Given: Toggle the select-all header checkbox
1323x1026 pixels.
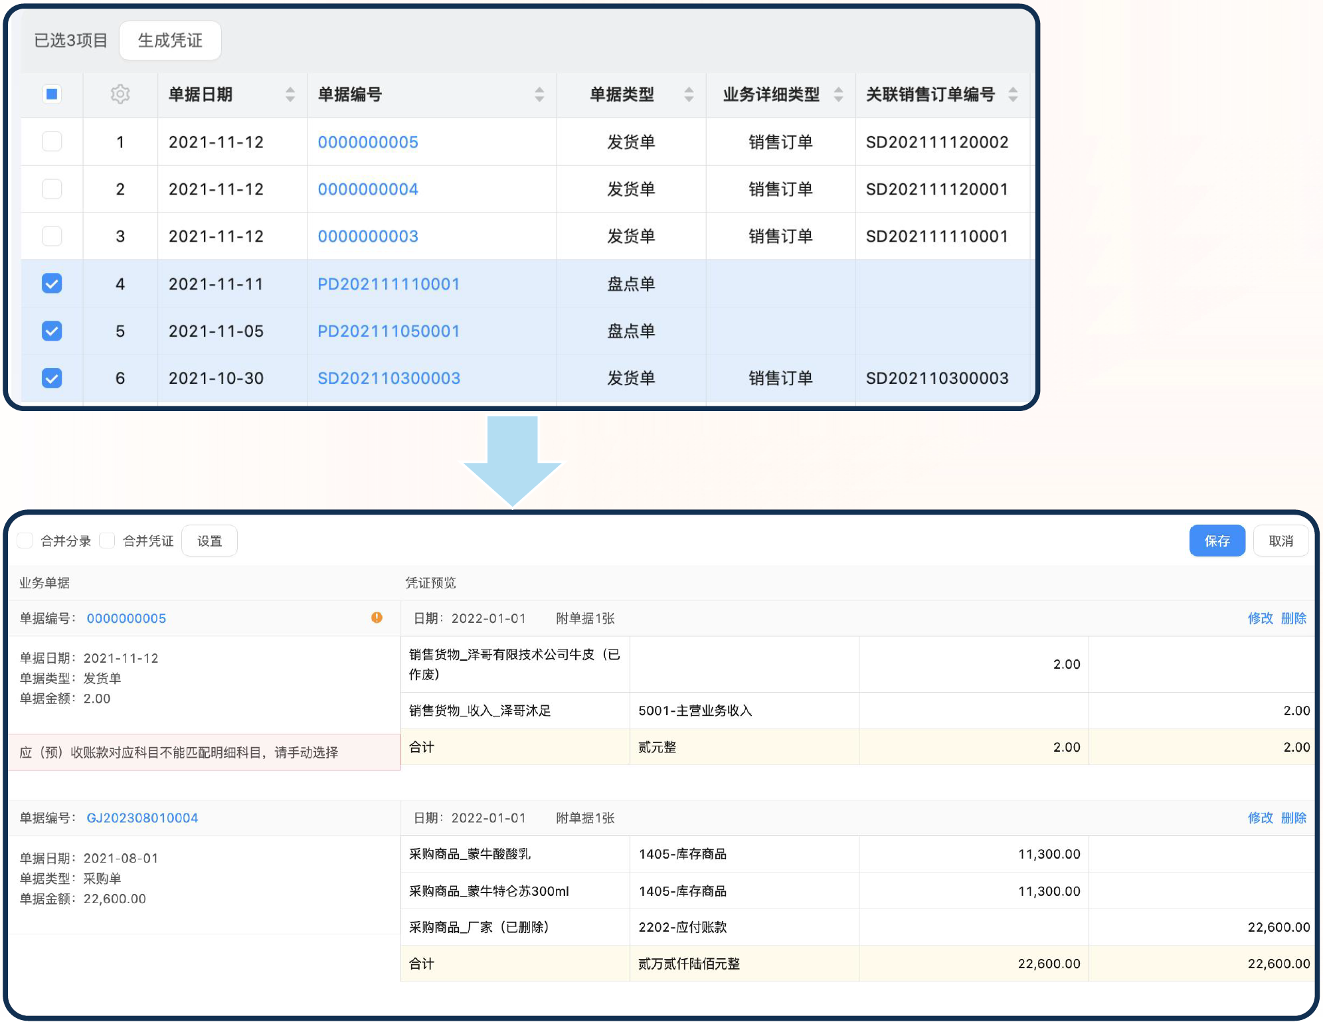Looking at the screenshot, I should pos(52,94).
